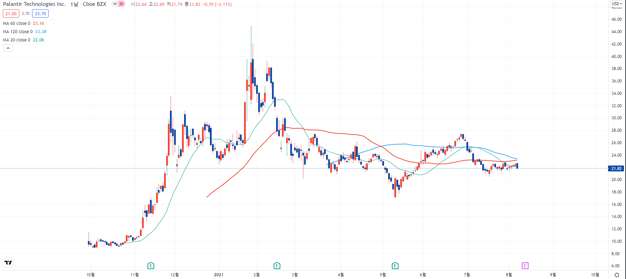Click the pink approximate-sign data status icon
This screenshot has width=626, height=279.
tap(121, 4)
